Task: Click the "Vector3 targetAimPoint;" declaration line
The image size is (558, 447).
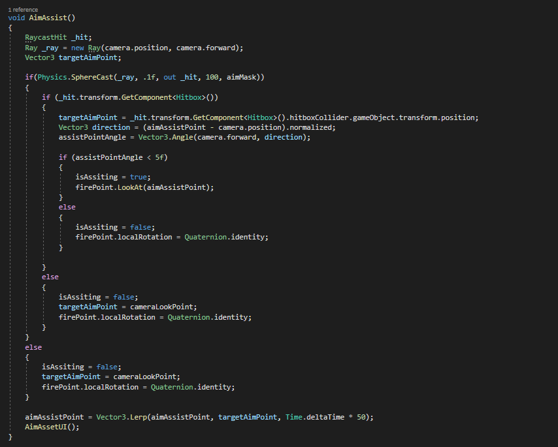Action: 73,57
